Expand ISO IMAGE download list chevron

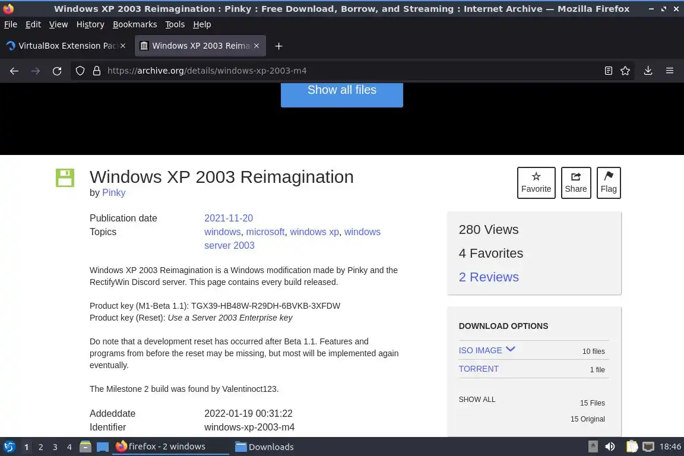tap(511, 350)
